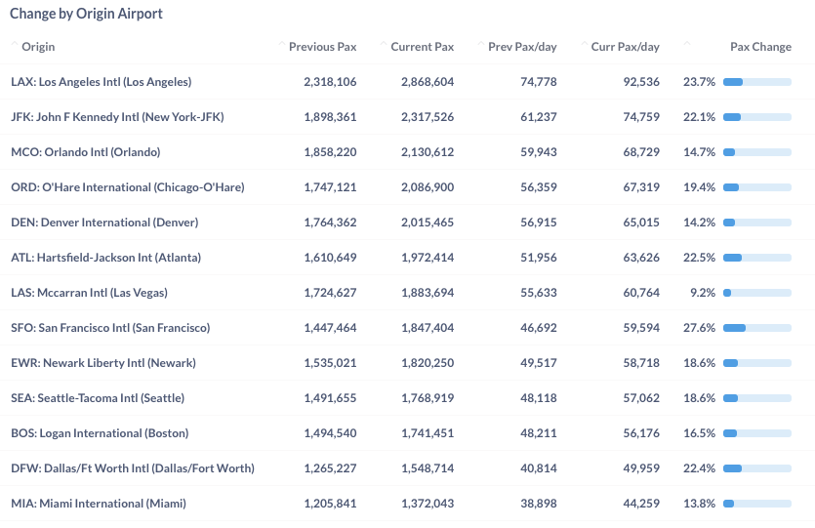The image size is (815, 528).
Task: Click sort caret beside Curr Pax/day
Action: pyautogui.click(x=585, y=44)
